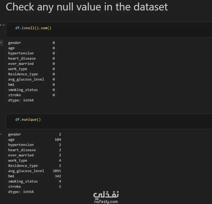
Task: Click the nafezly Arabic logo watermark
Action: 106,195
